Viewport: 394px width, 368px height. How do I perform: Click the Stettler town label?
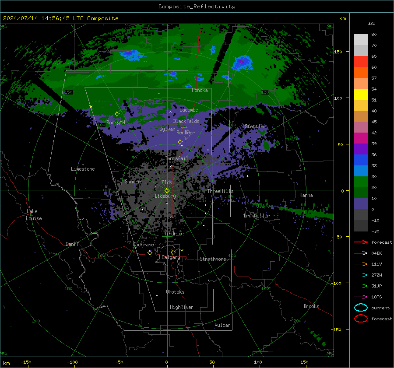tap(255, 126)
